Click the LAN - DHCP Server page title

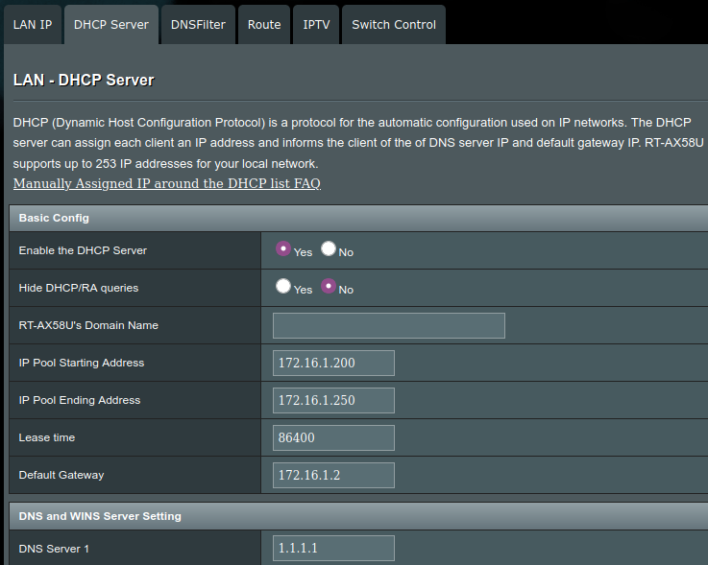point(84,81)
